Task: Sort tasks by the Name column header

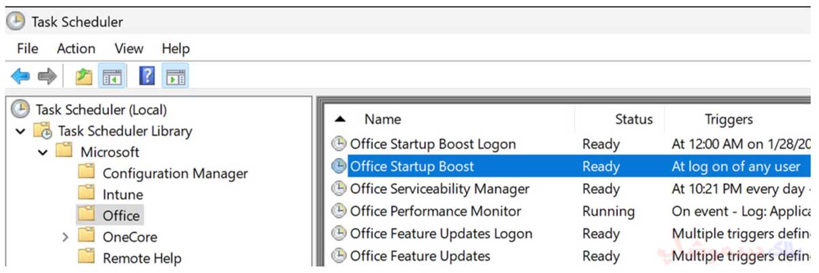Action: 383,120
